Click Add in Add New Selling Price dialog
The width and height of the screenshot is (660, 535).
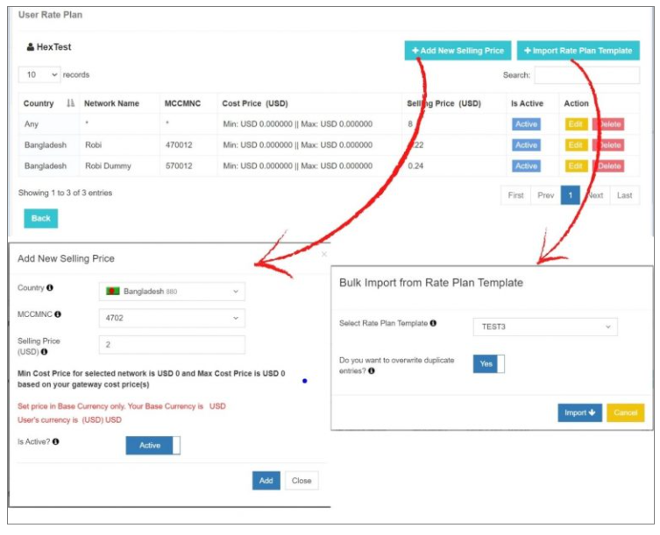pos(266,481)
